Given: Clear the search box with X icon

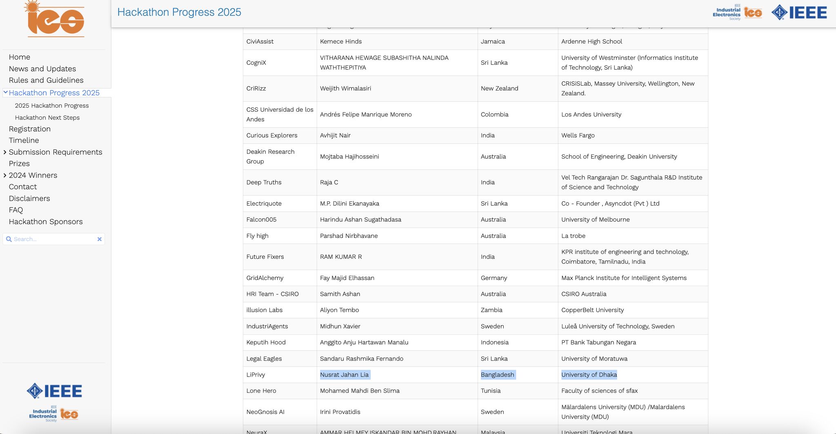Looking at the screenshot, I should pyautogui.click(x=99, y=239).
